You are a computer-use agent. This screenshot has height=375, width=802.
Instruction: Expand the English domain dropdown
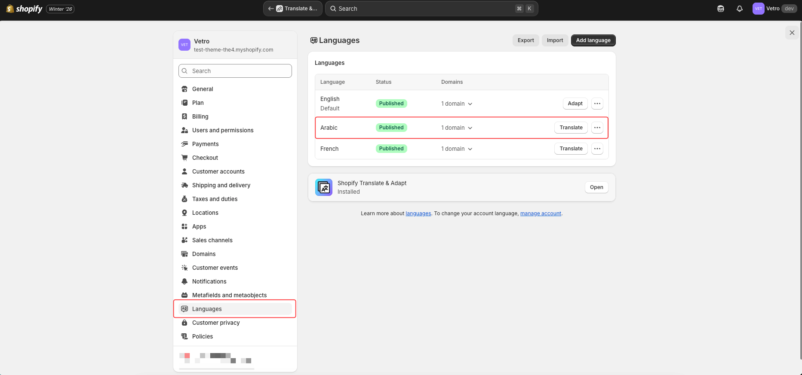click(x=457, y=104)
